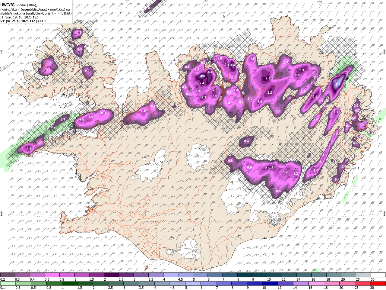Click the 3.4 snowfall value on the map
Image resolution: width=386 pixels, height=290 pixels.
point(233,65)
